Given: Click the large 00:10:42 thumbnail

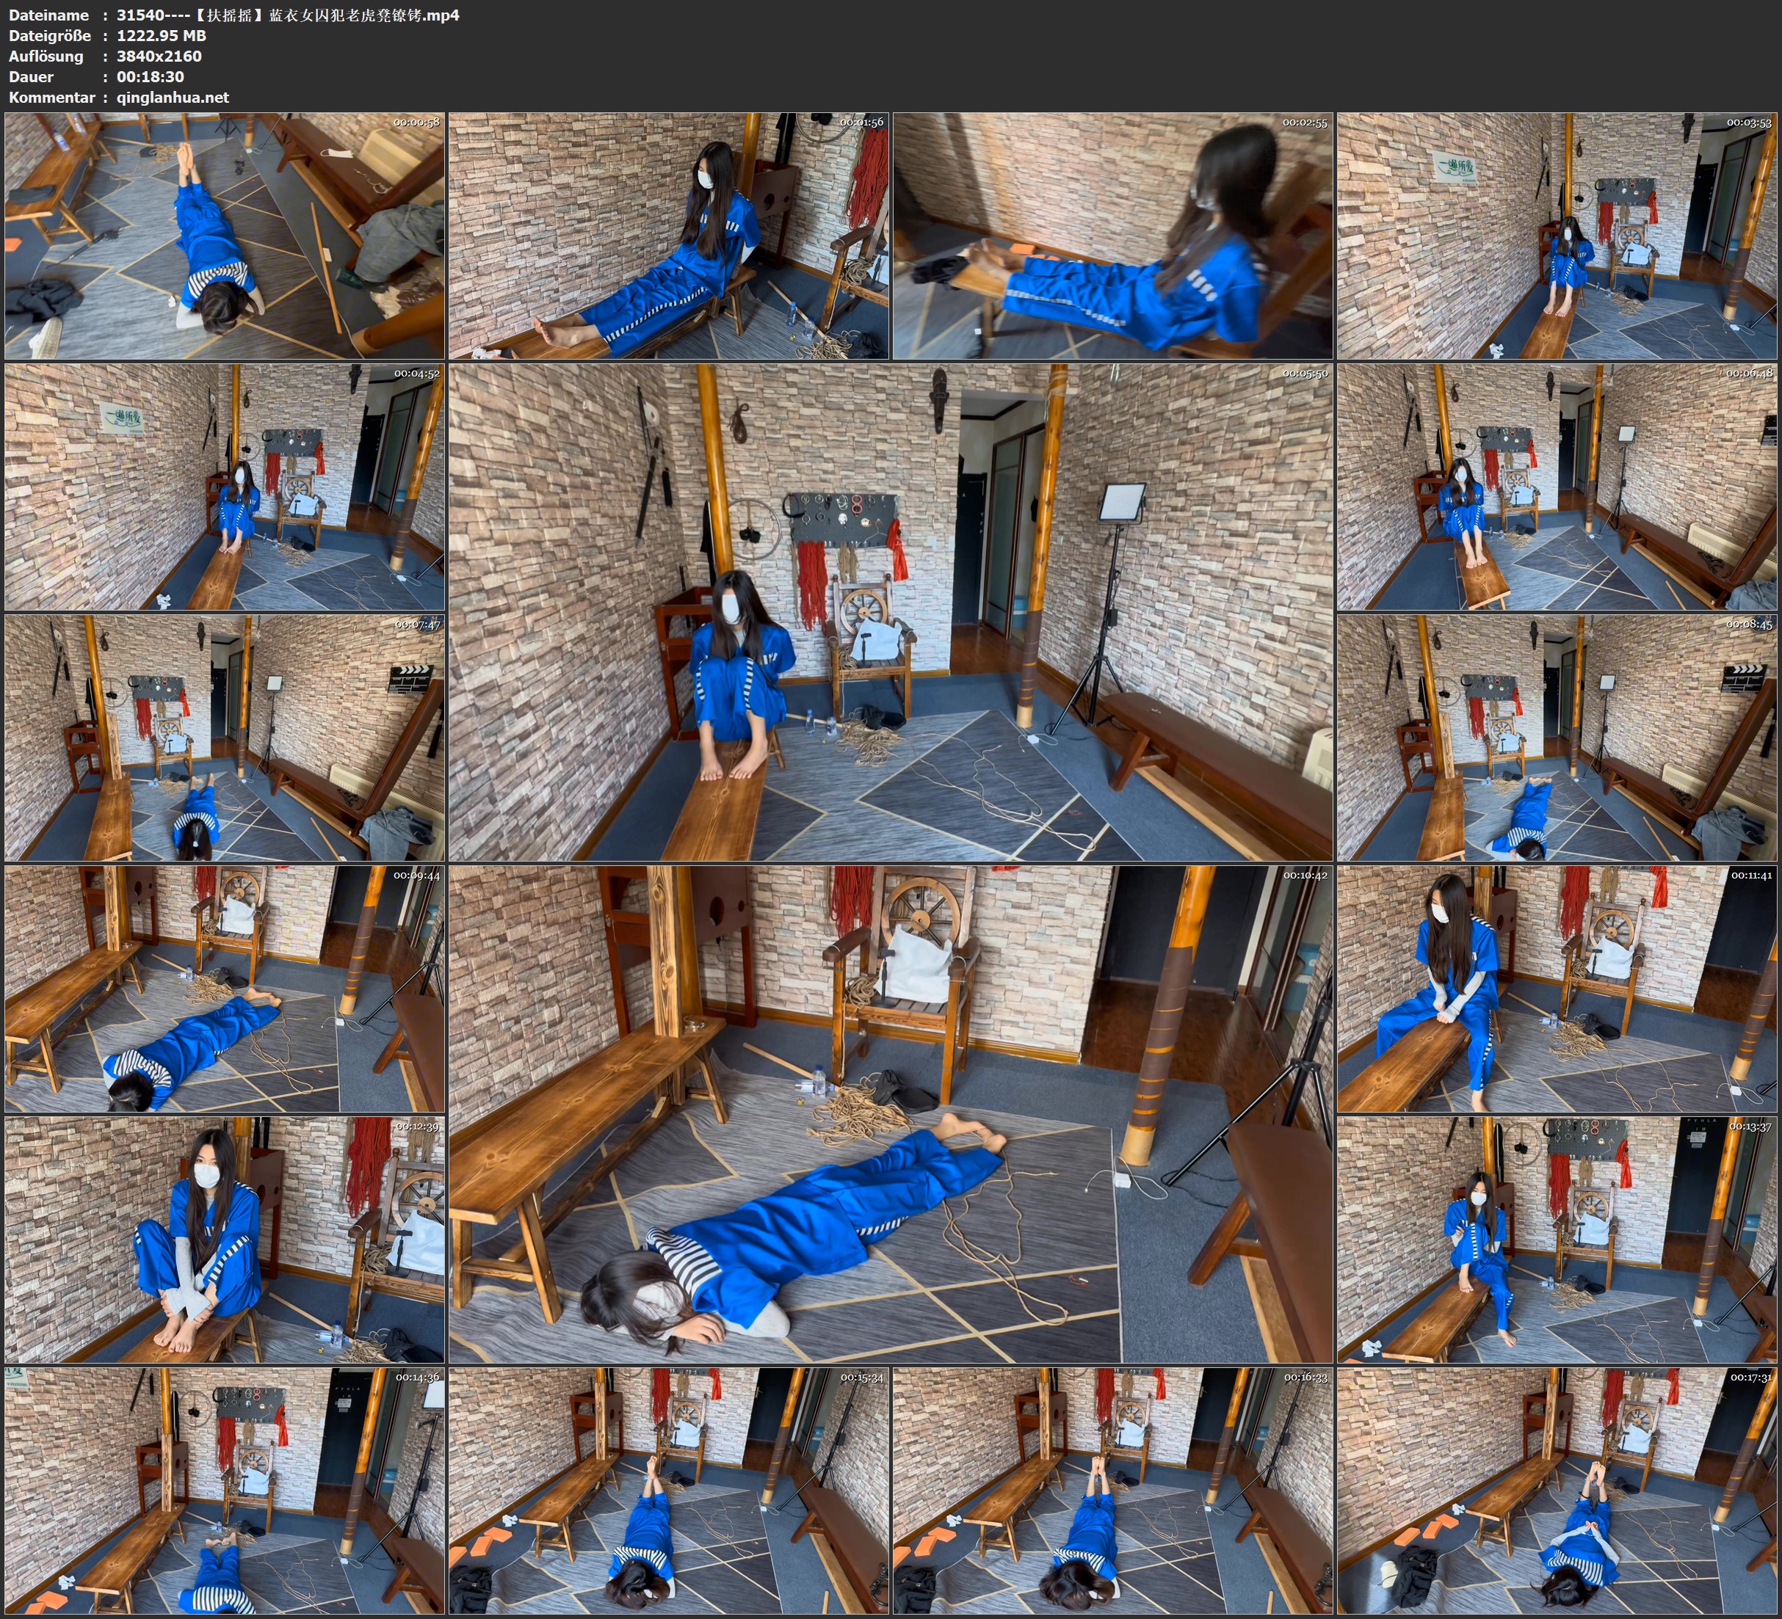Looking at the screenshot, I should 890,1114.
